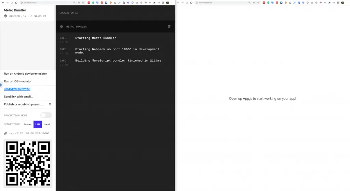
Task: Click the arrow icon beside Publish or republish
Action: [x=50, y=104]
